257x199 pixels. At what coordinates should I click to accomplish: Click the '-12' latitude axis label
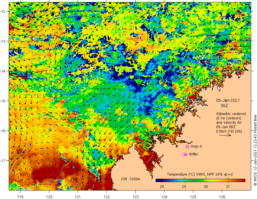click(3, 11)
